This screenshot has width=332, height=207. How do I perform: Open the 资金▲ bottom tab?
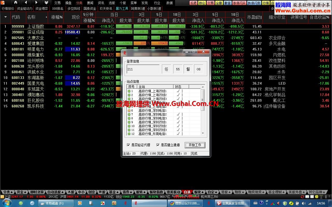(x=21, y=192)
